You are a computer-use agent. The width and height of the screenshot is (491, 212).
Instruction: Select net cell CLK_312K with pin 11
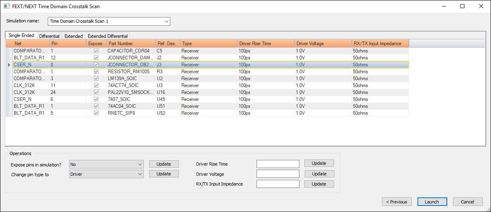tap(31, 85)
